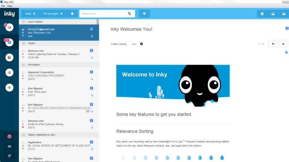Toggle read dot on legalnotice message

point(23,146)
